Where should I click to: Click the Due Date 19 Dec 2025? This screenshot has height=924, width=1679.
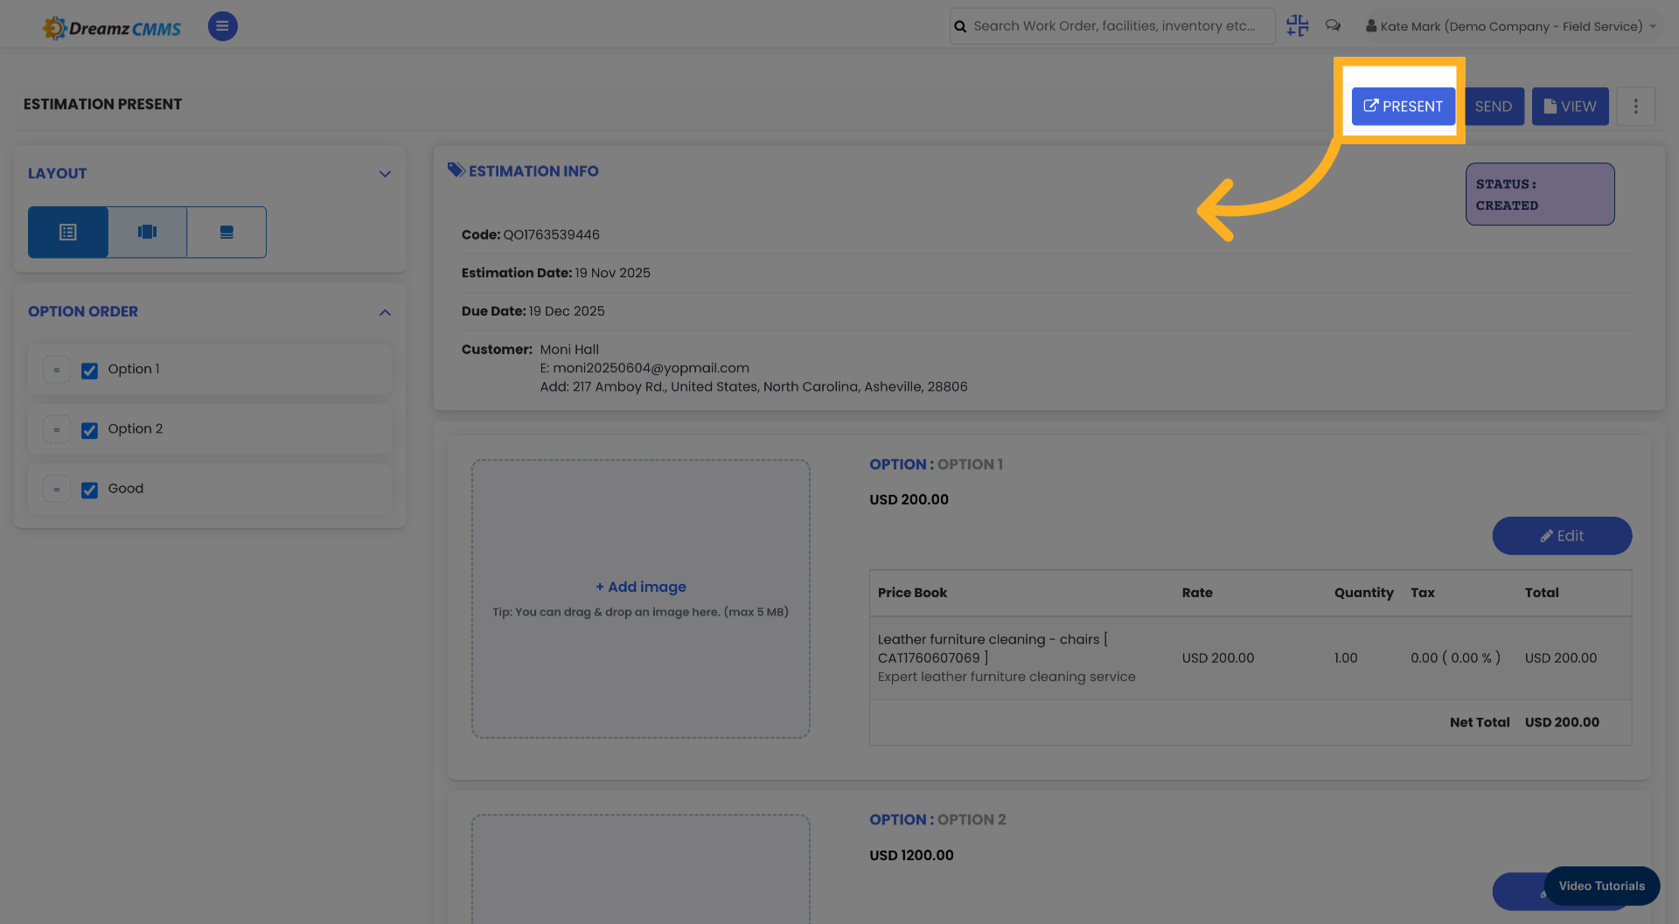point(567,311)
